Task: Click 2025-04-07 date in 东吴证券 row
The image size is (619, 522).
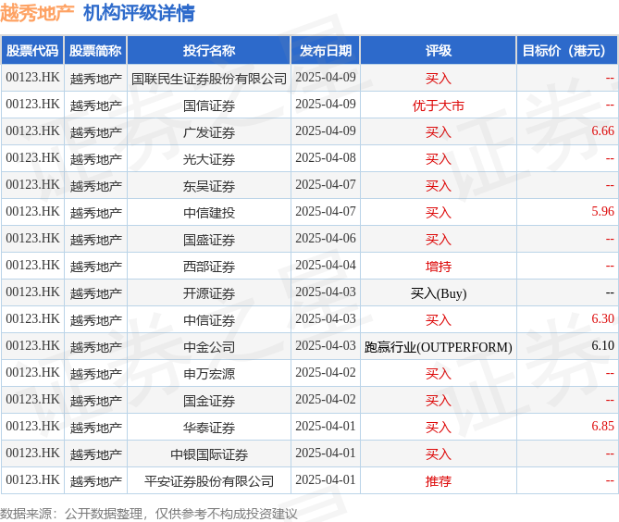Action: pyautogui.click(x=326, y=184)
